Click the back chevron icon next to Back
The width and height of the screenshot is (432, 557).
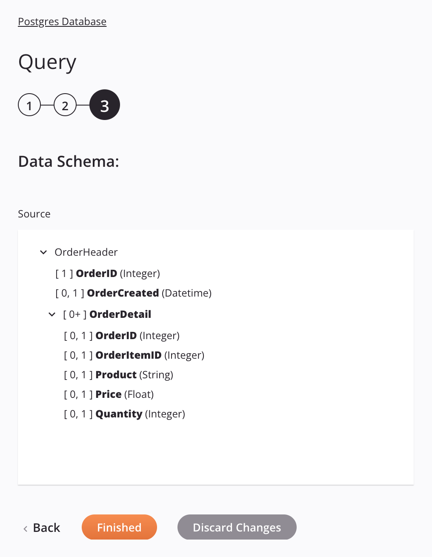25,528
